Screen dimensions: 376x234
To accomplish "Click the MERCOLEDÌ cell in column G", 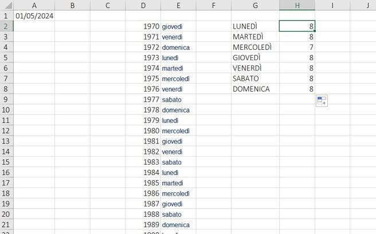I will (x=256, y=47).
